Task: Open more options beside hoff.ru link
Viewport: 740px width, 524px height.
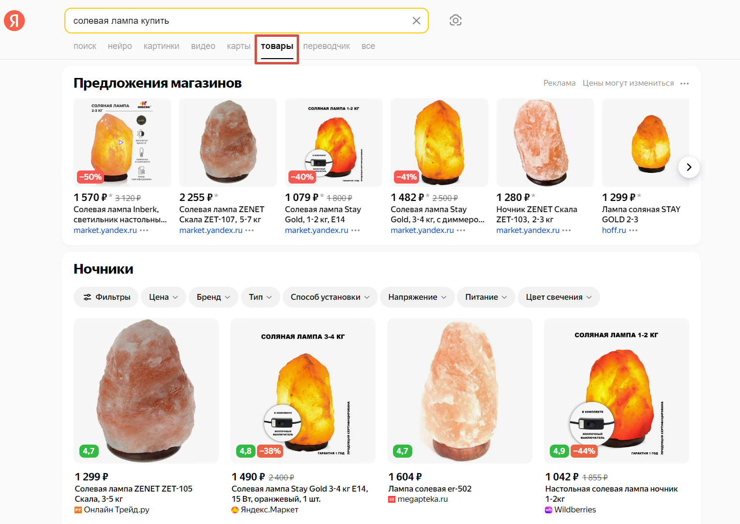Action: (634, 231)
